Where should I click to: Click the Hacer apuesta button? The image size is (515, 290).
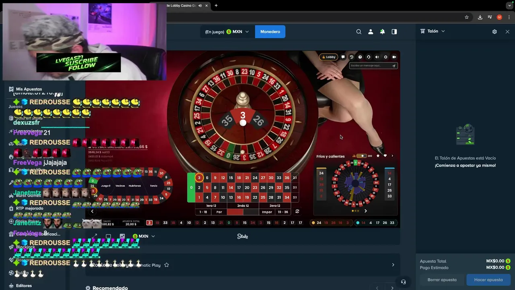488,280
